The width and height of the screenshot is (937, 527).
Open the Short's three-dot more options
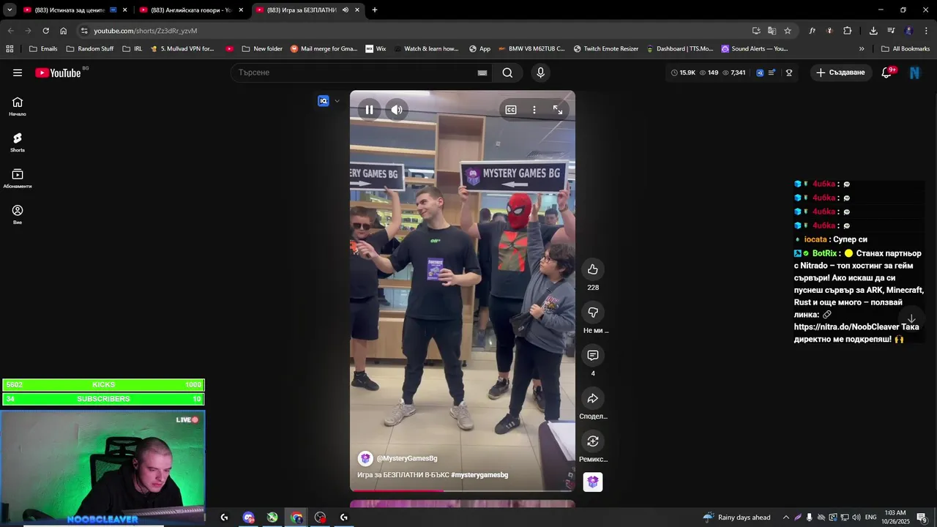[534, 110]
